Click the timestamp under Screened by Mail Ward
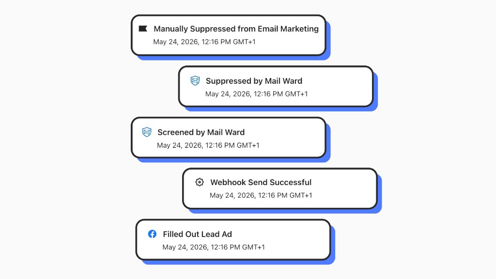The image size is (496, 279). click(x=208, y=145)
